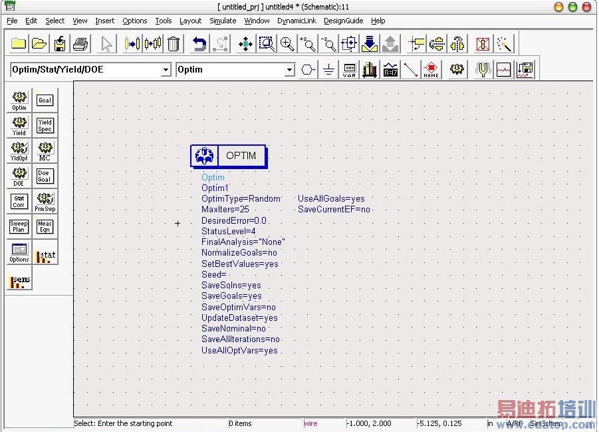Click the zoom in magnifier
Image resolution: width=599 pixels, height=432 pixels.
(287, 44)
